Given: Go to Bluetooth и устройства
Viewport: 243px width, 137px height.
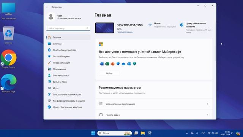Looking at the screenshot, I should point(68,50).
